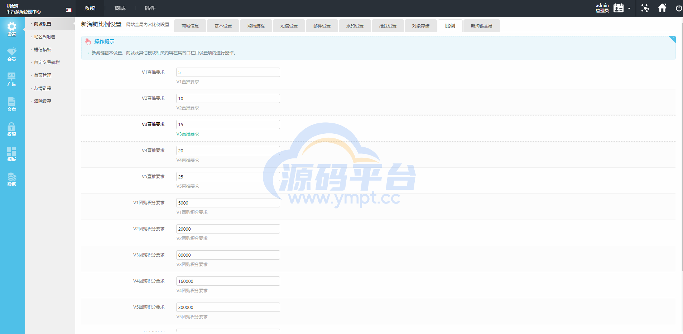Switch to the 邮件设置 tab

click(322, 26)
